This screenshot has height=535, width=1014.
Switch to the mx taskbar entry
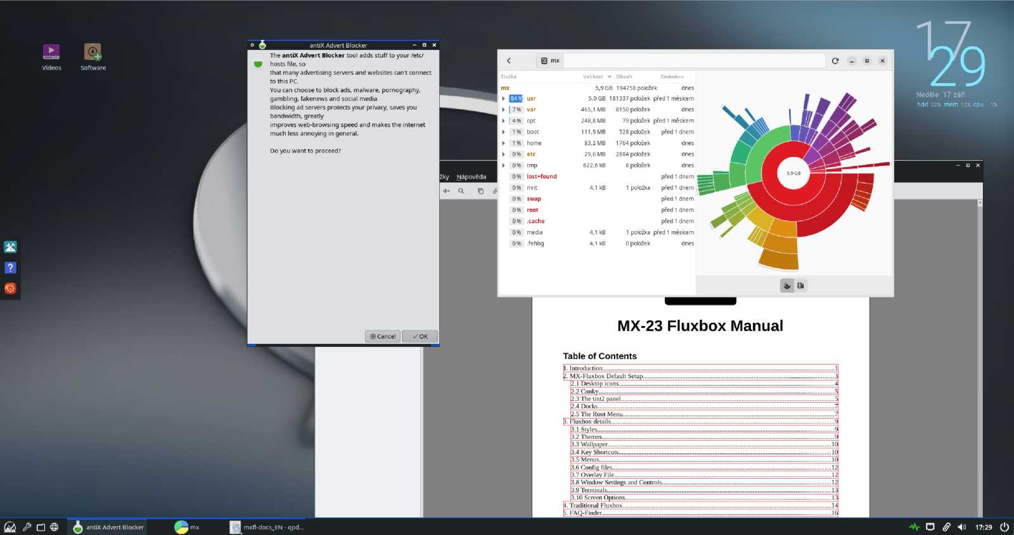(x=187, y=527)
